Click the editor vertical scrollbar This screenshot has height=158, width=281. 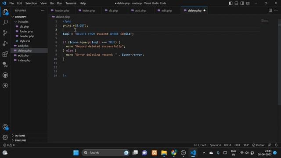click(x=279, y=62)
